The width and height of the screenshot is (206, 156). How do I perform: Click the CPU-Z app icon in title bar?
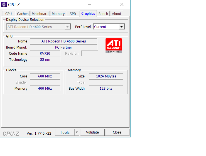click(x=4, y=5)
